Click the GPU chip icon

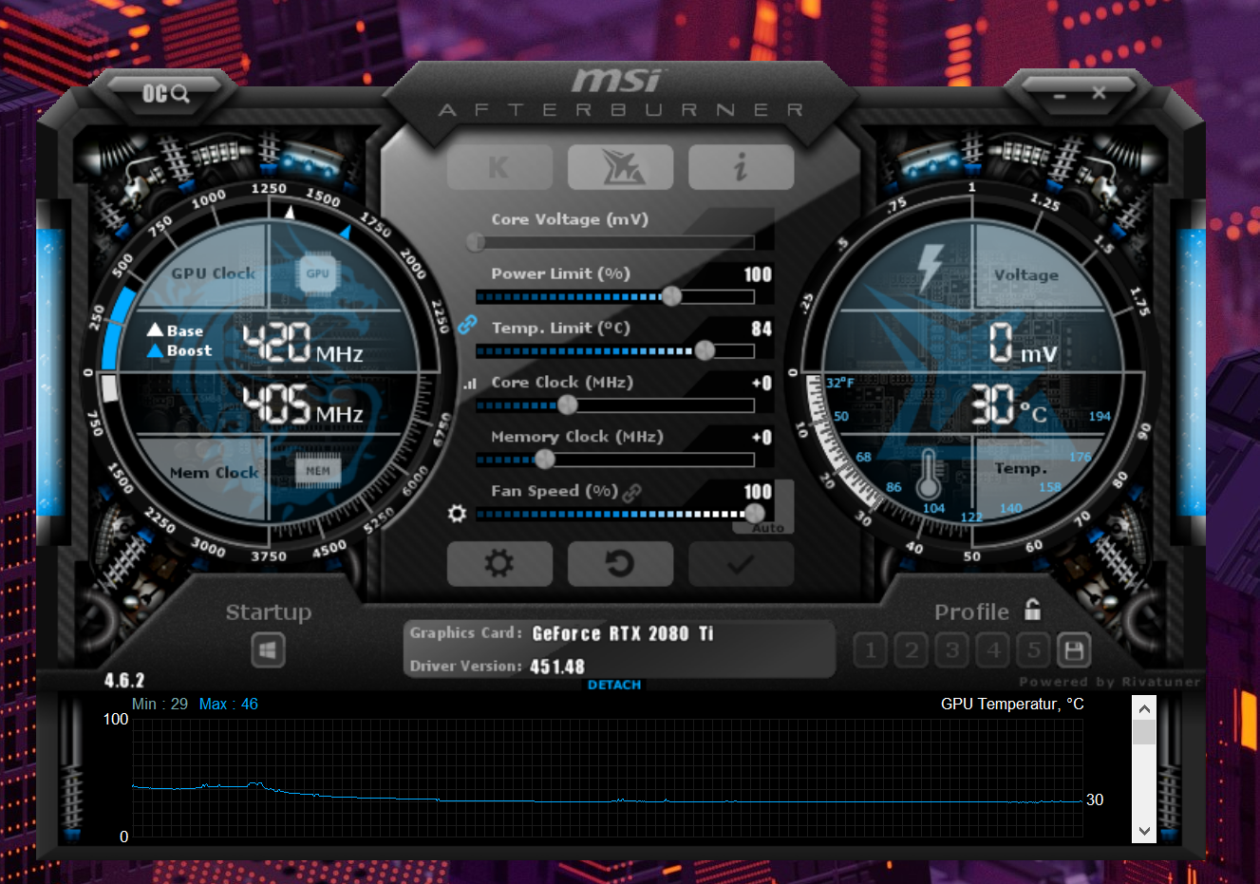(x=317, y=273)
